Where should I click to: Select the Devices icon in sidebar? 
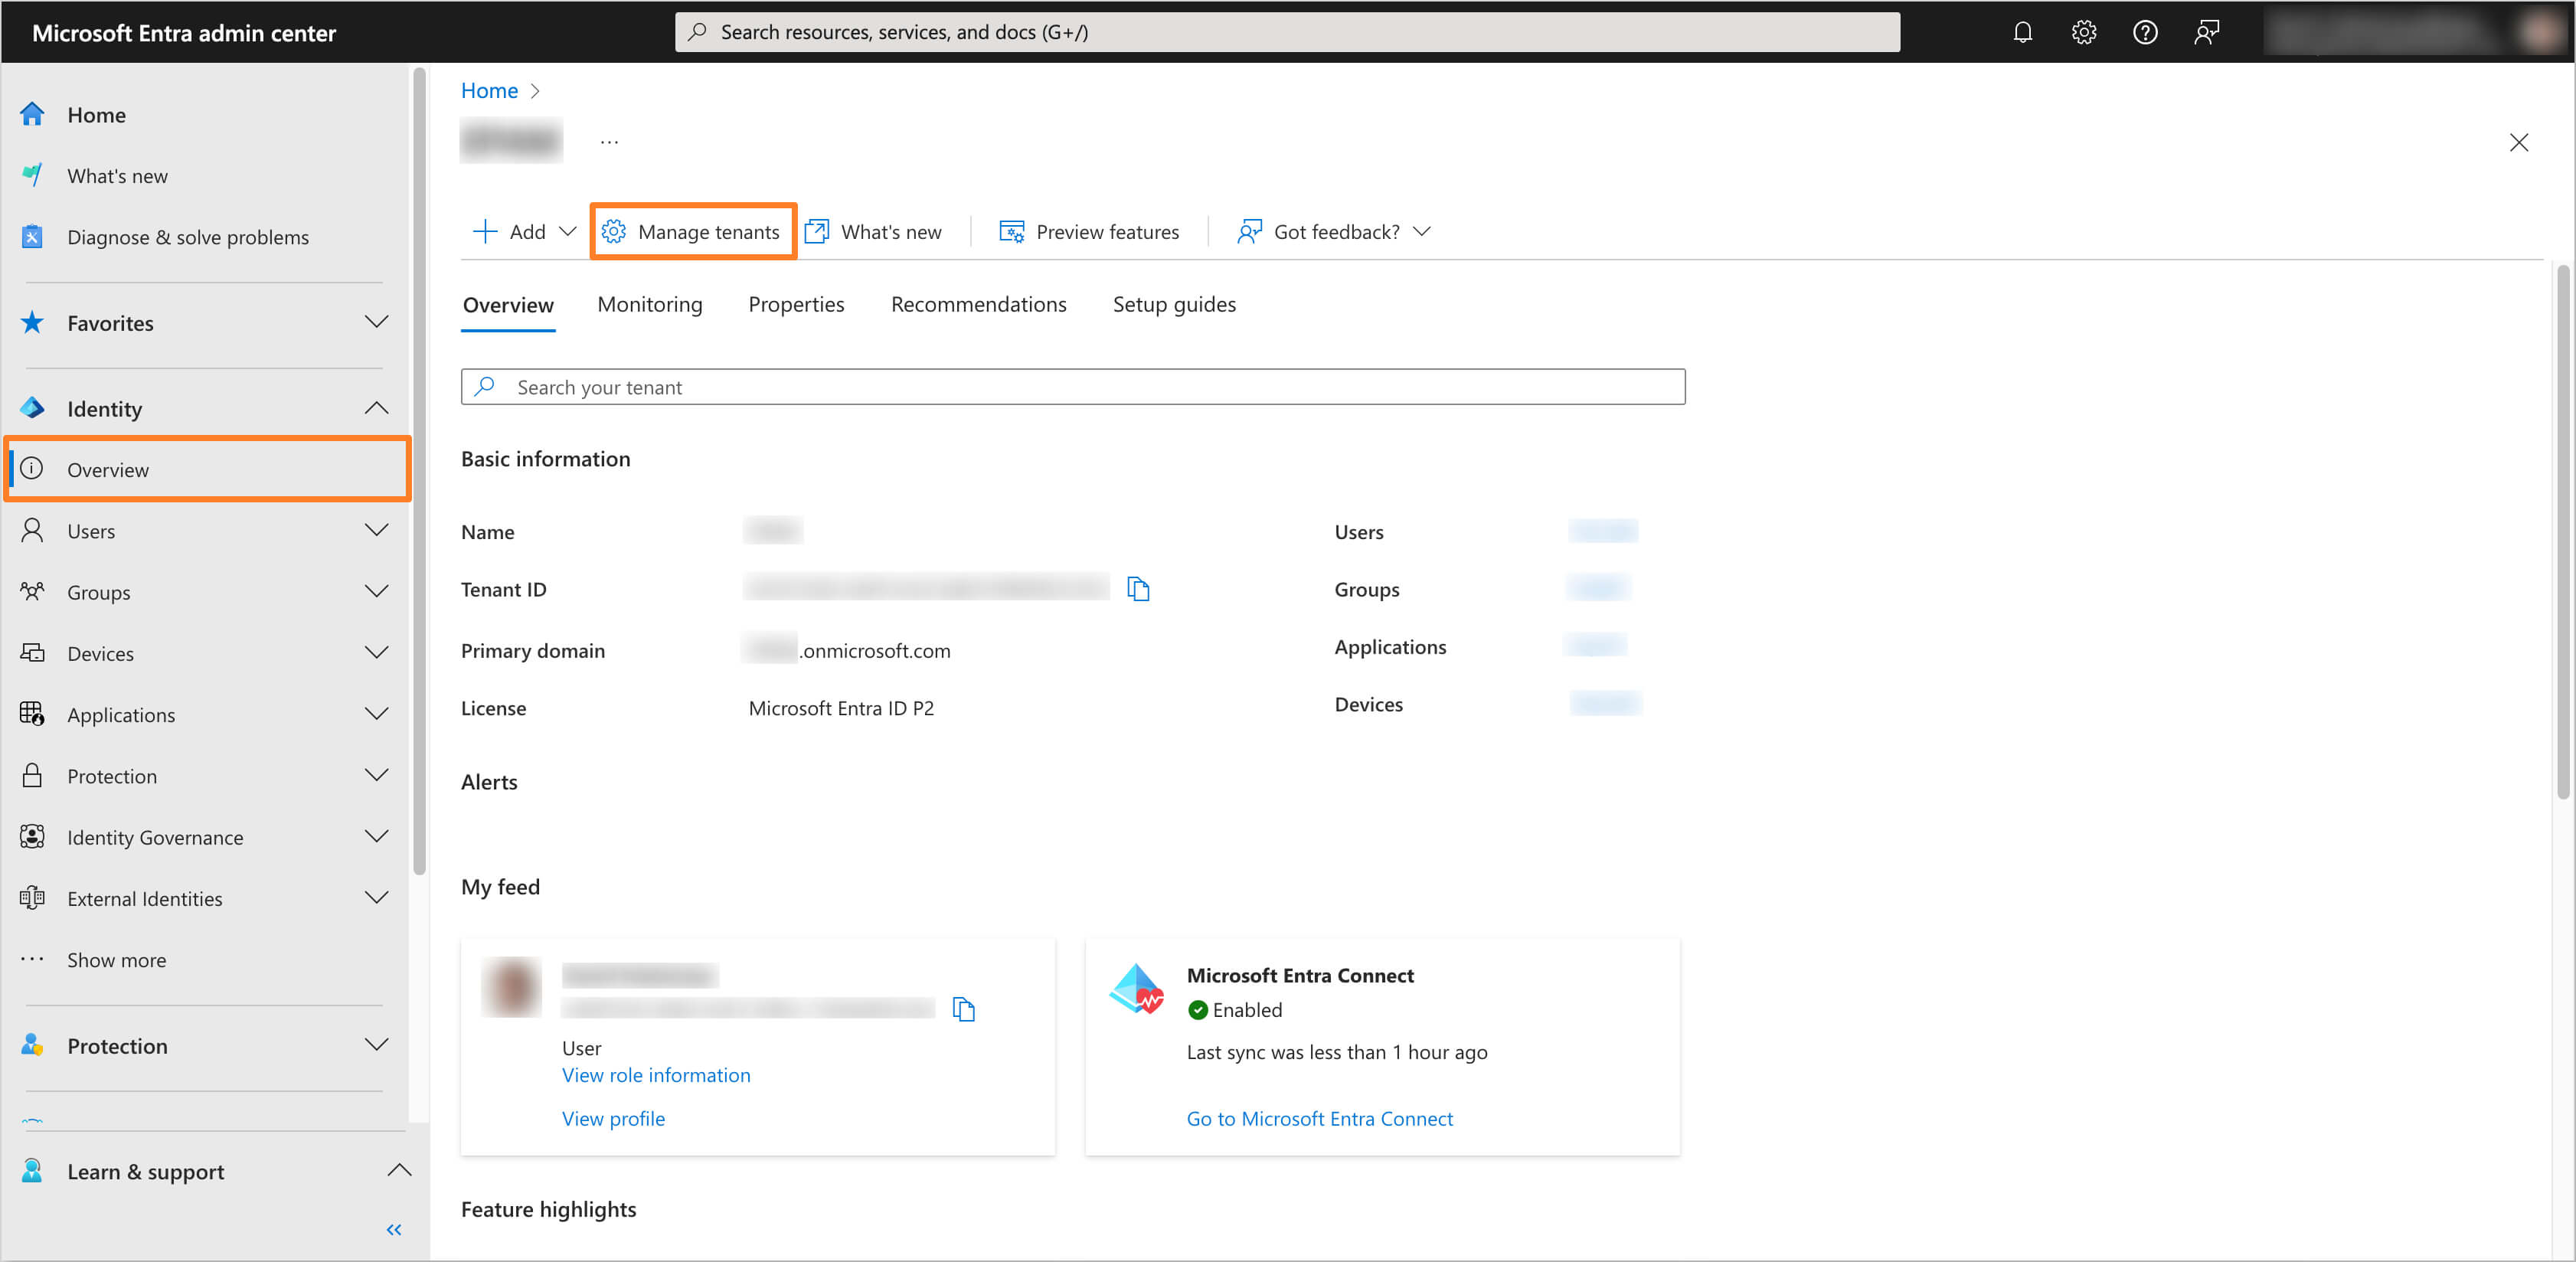(32, 653)
